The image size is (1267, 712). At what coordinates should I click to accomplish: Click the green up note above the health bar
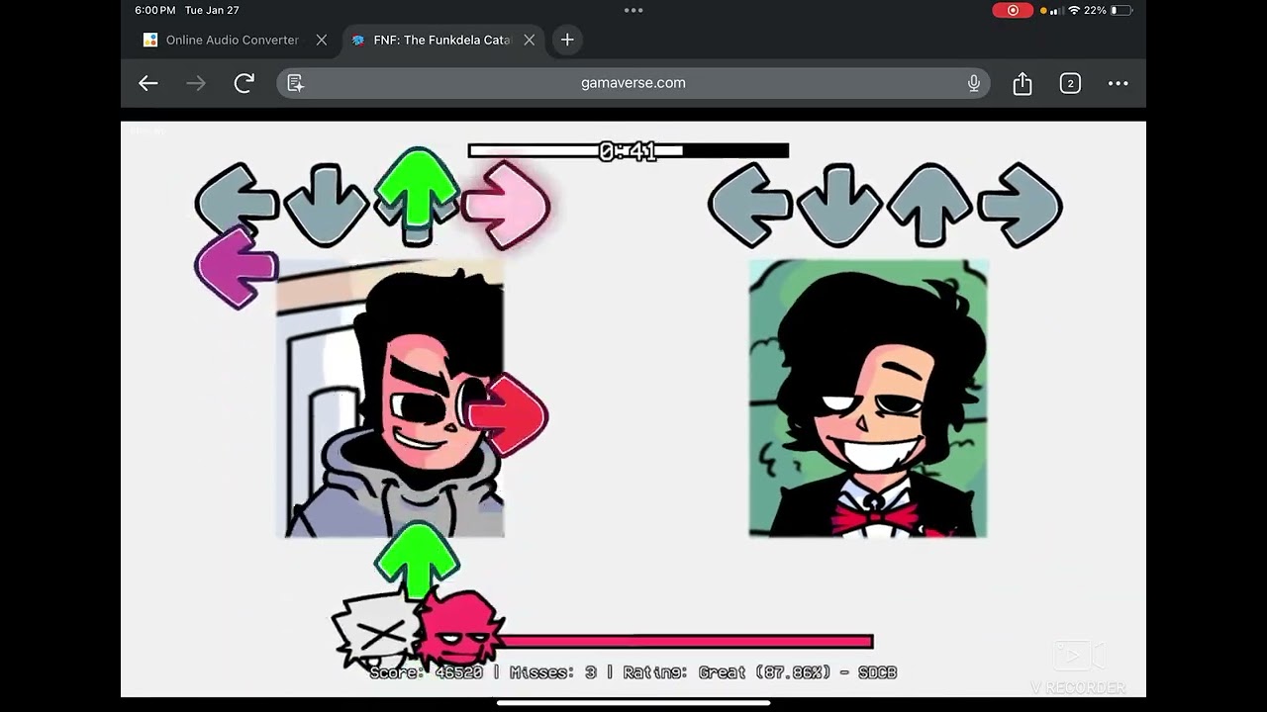tap(417, 560)
